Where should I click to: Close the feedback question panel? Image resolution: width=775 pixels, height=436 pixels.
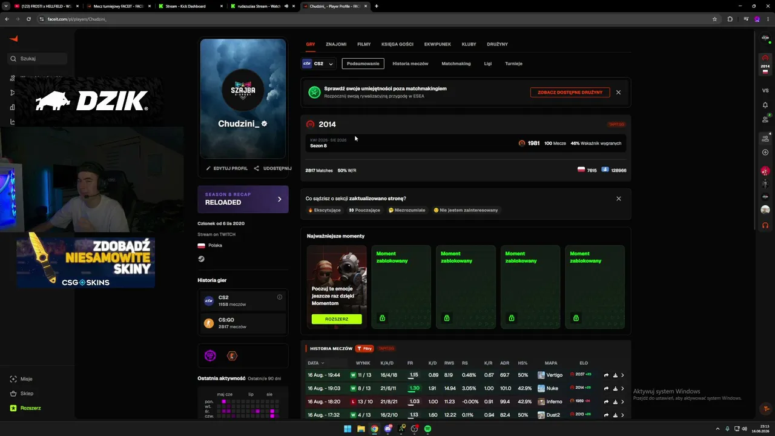pyautogui.click(x=618, y=199)
